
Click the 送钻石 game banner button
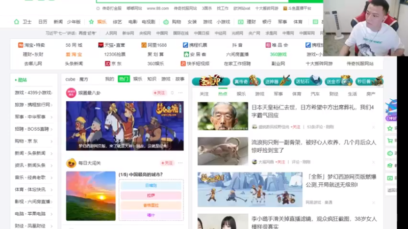(308, 81)
